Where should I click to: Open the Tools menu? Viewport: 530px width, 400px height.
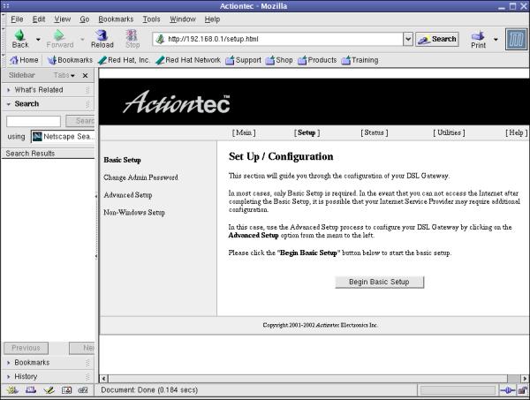[151, 19]
